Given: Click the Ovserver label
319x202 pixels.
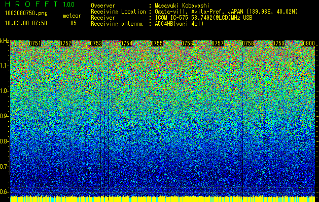Looking at the screenshot, I should click(x=103, y=6).
